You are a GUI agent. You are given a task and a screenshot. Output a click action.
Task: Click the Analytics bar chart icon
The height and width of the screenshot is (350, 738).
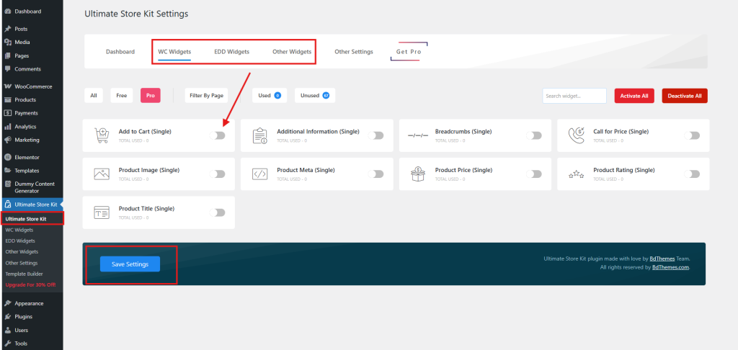[x=7, y=127]
